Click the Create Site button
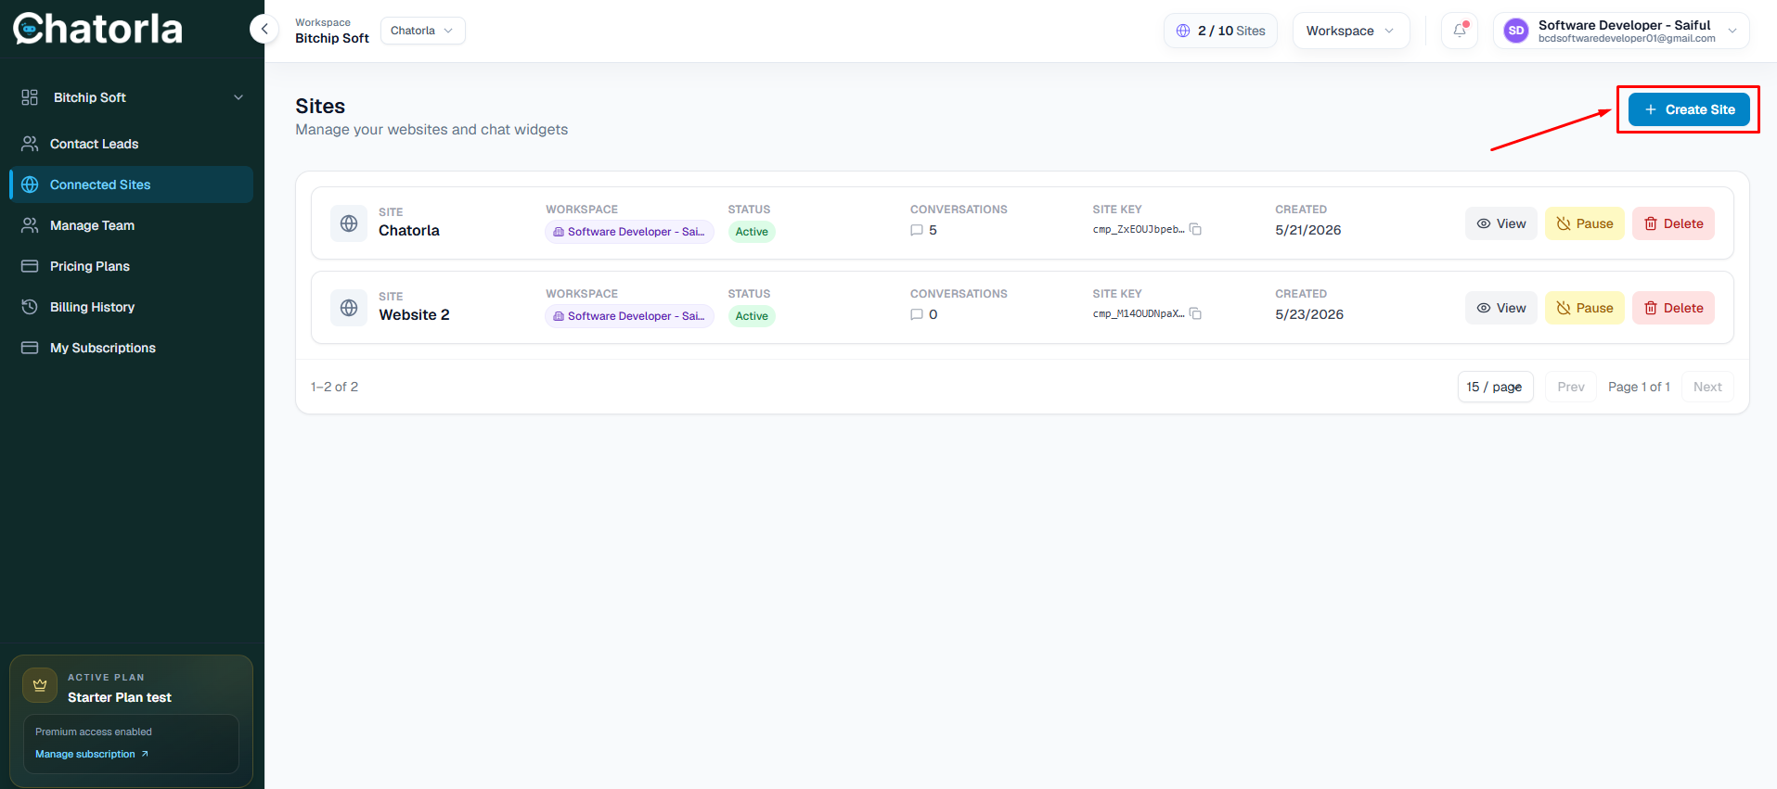Viewport: 1777px width, 789px height. [1689, 109]
